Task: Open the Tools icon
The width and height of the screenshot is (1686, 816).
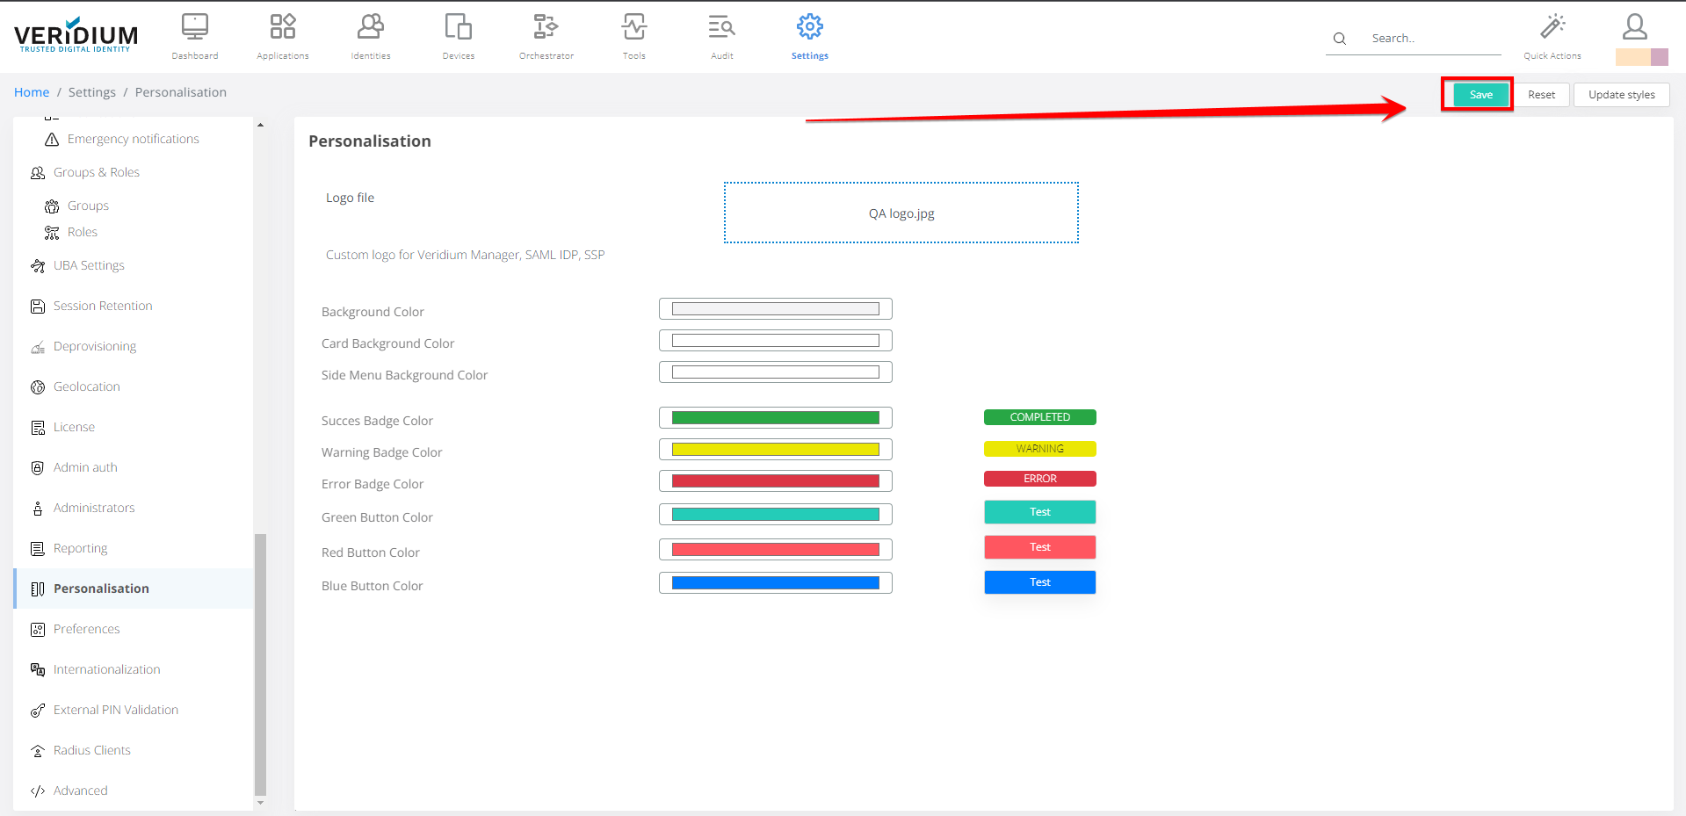Action: [633, 28]
